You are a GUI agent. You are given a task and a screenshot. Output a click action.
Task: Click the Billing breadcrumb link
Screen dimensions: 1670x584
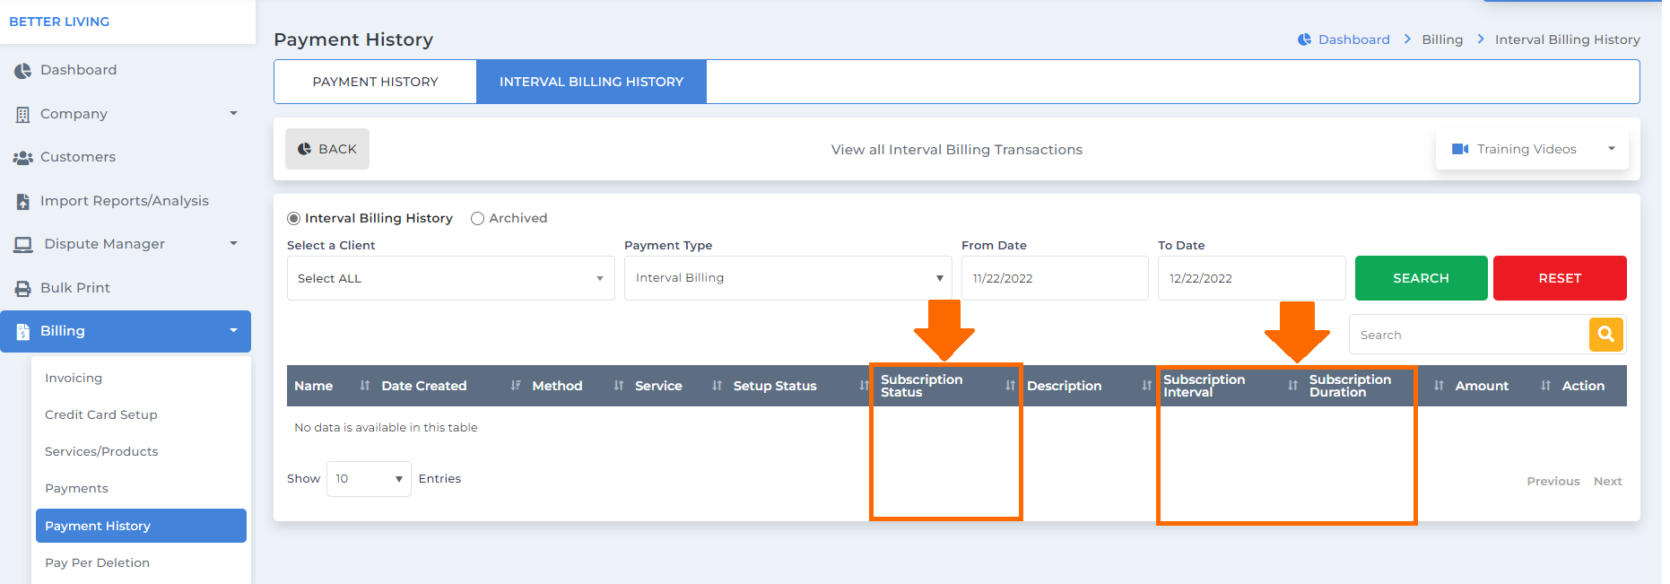(x=1442, y=39)
